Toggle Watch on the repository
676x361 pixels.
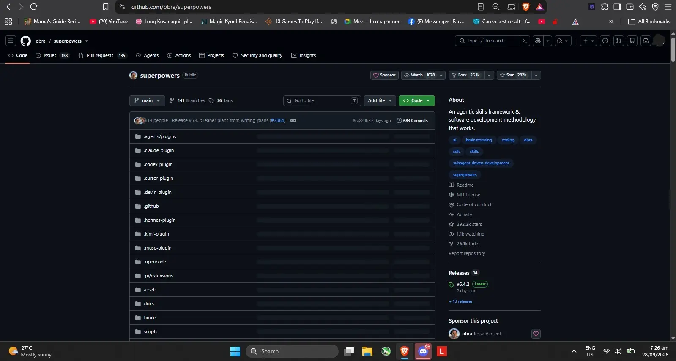coord(419,75)
